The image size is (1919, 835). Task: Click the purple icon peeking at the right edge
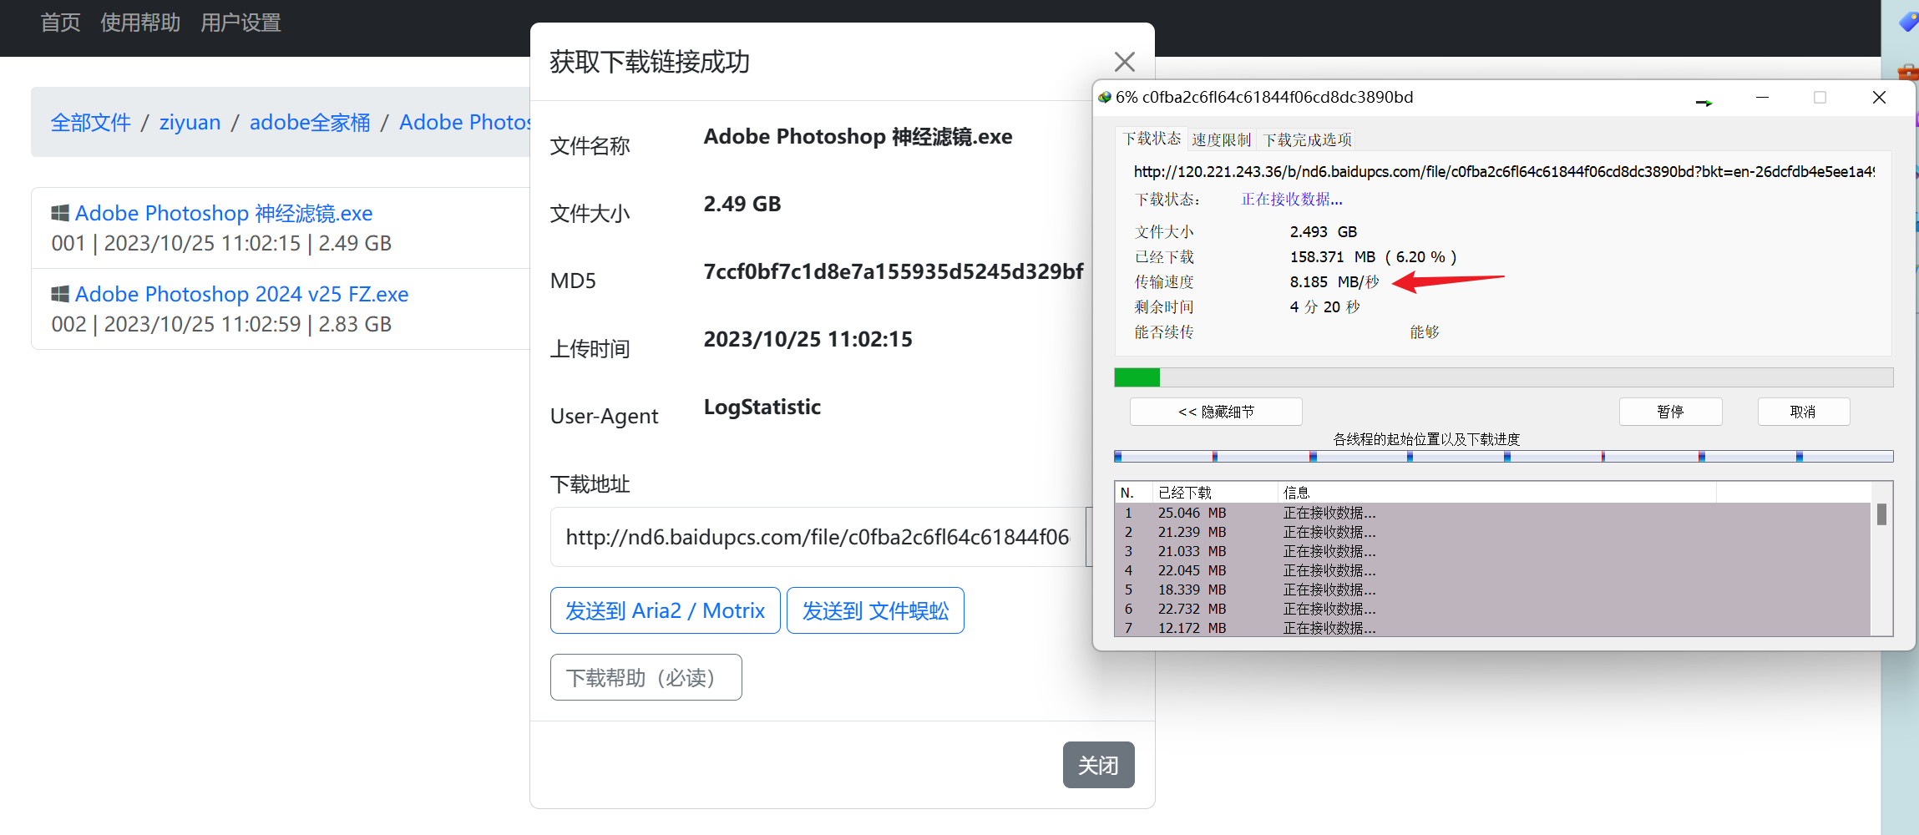point(1914,119)
